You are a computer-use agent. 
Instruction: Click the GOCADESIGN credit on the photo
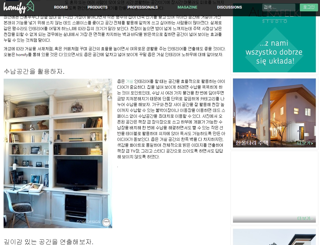pos(88,222)
